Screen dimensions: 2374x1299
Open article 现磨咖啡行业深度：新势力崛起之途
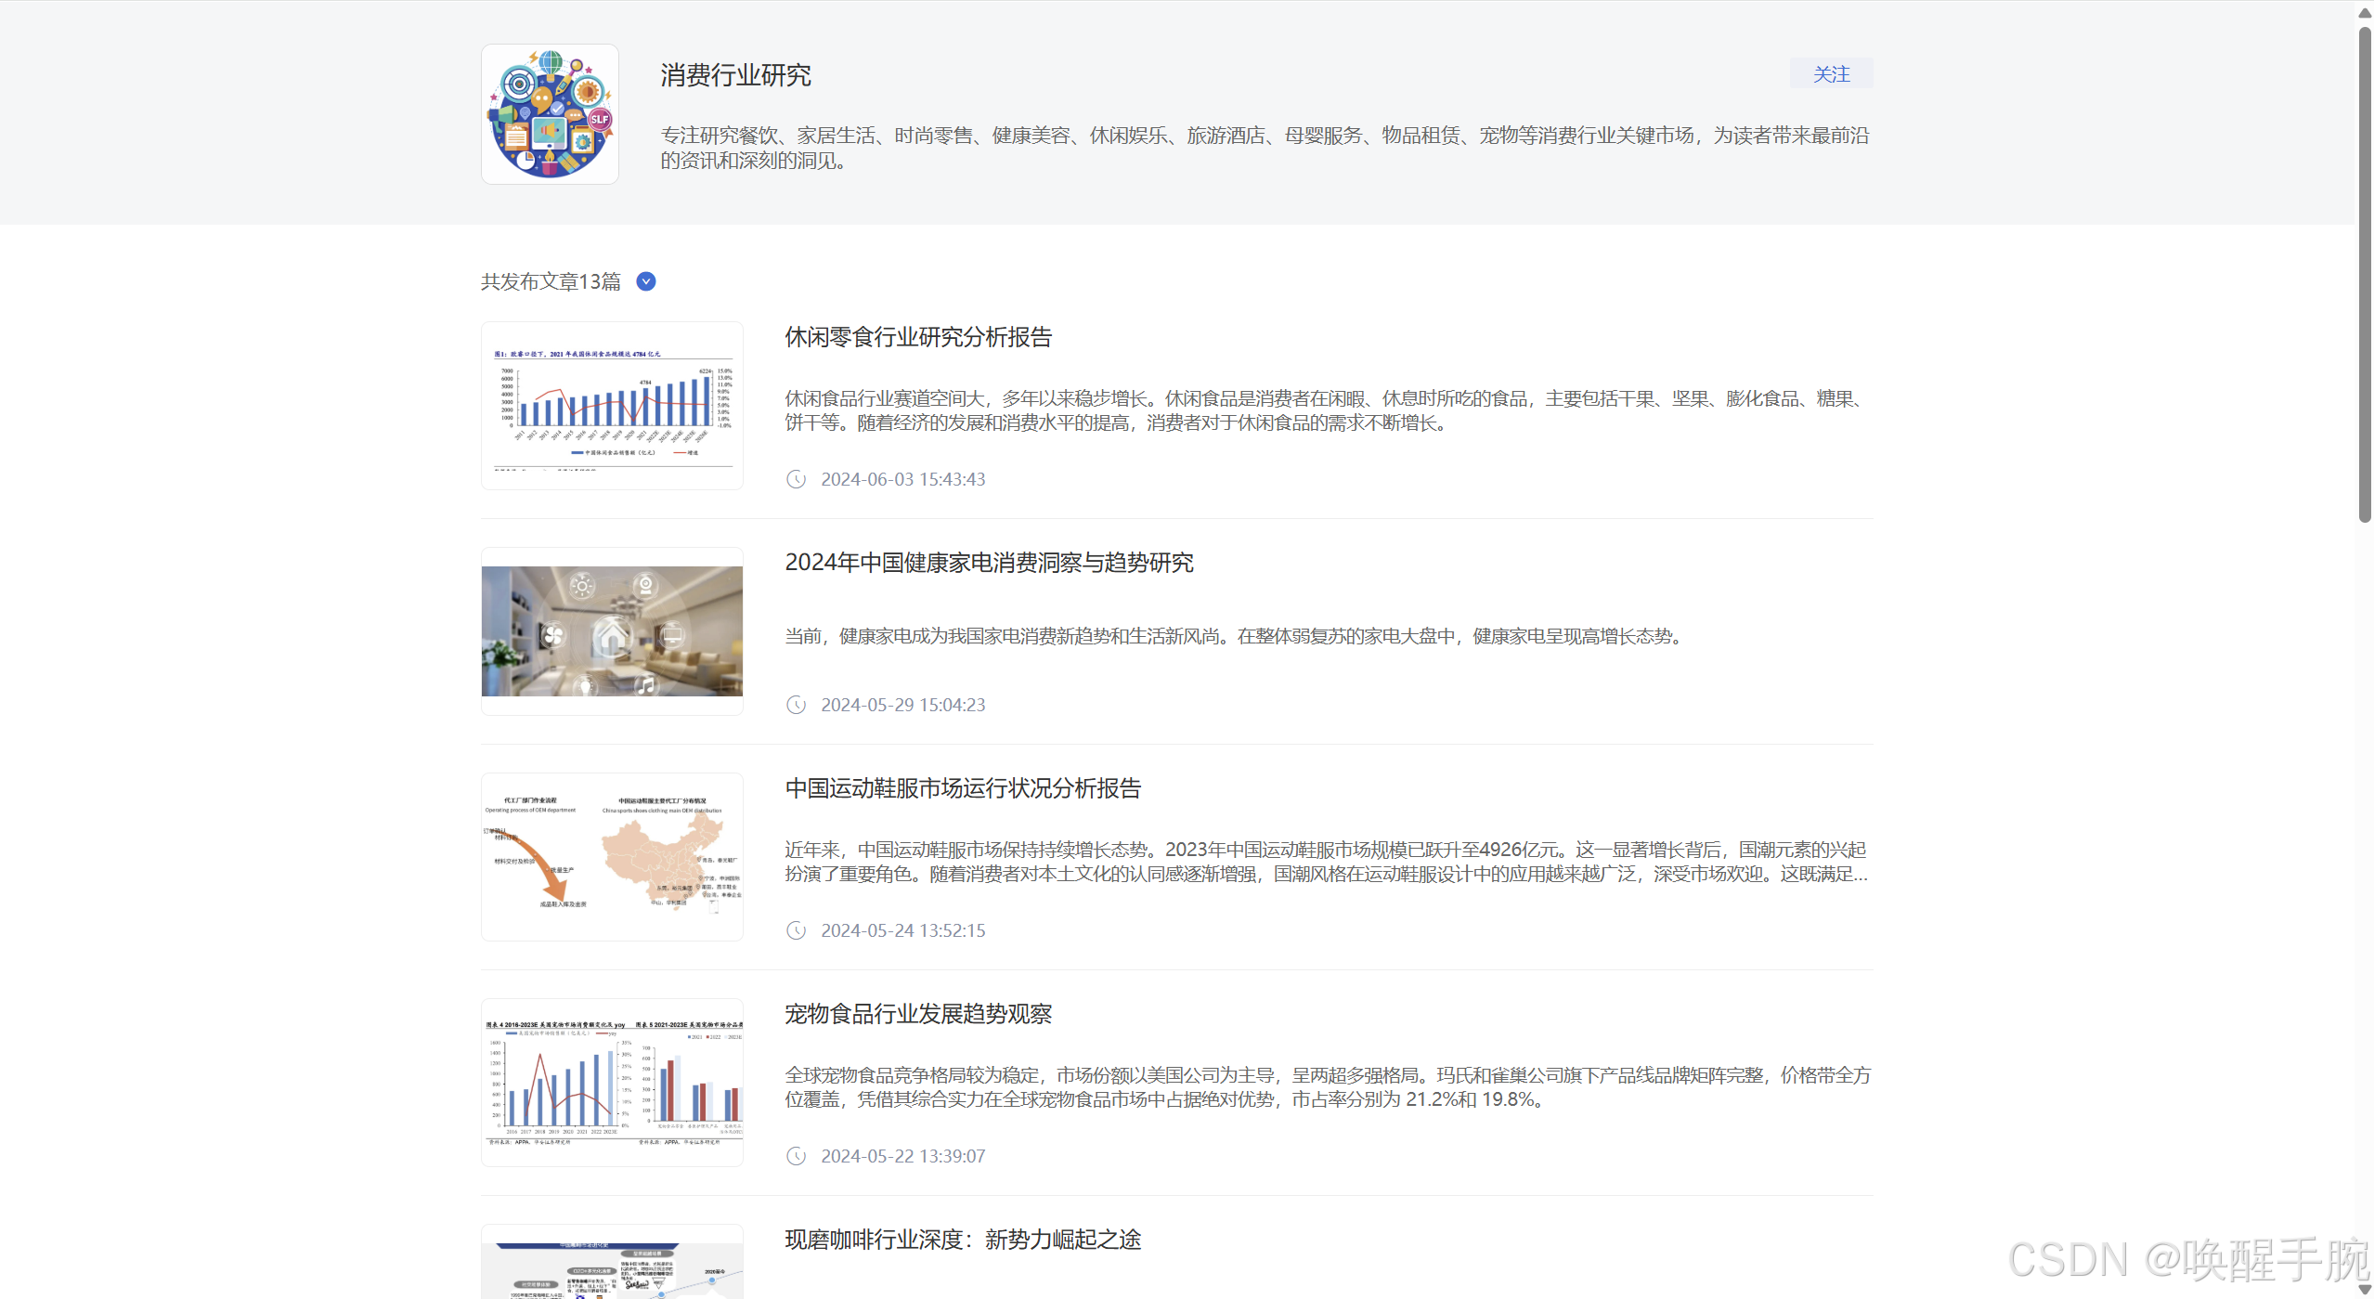pyautogui.click(x=963, y=1240)
